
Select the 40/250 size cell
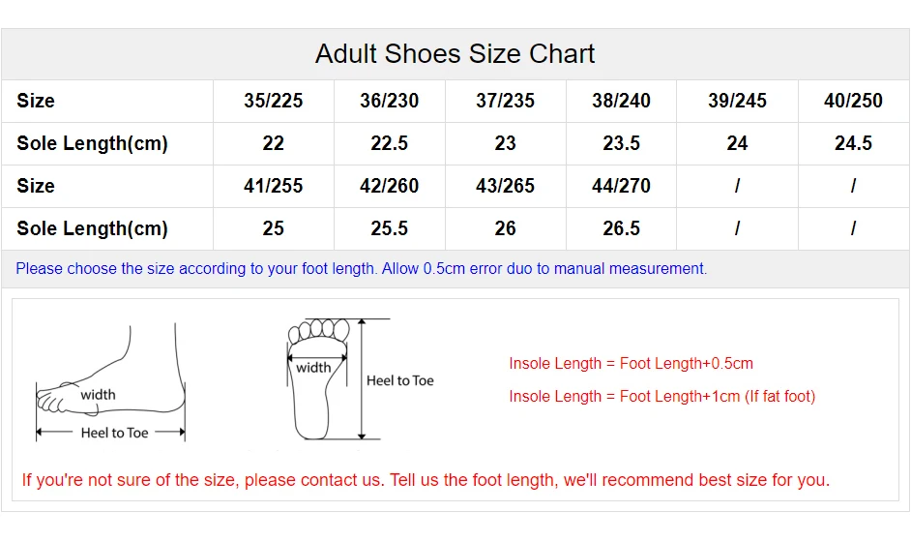coord(853,101)
